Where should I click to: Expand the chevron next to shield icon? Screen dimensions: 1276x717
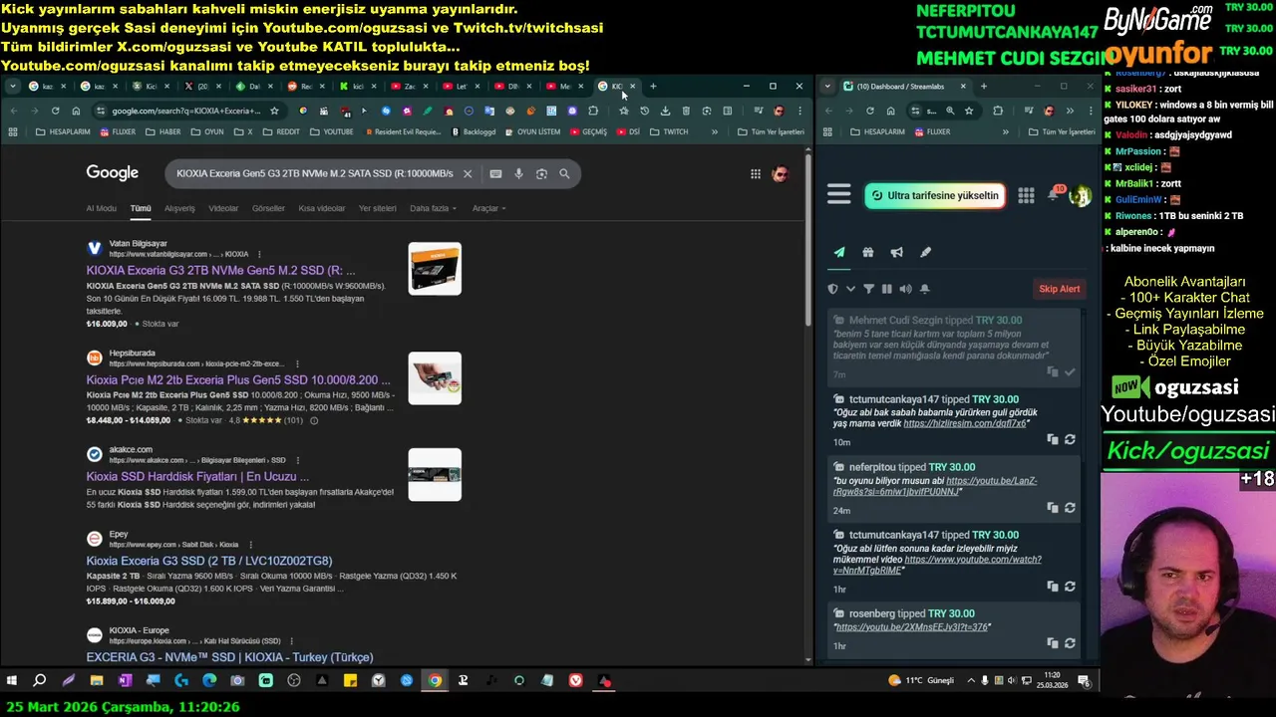(850, 289)
